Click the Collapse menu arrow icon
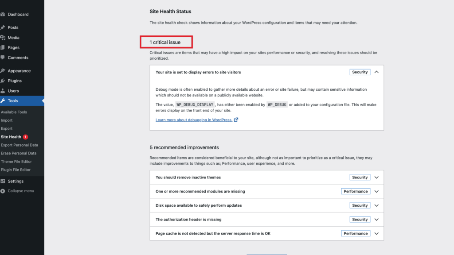This screenshot has height=255, width=454. pos(3,191)
